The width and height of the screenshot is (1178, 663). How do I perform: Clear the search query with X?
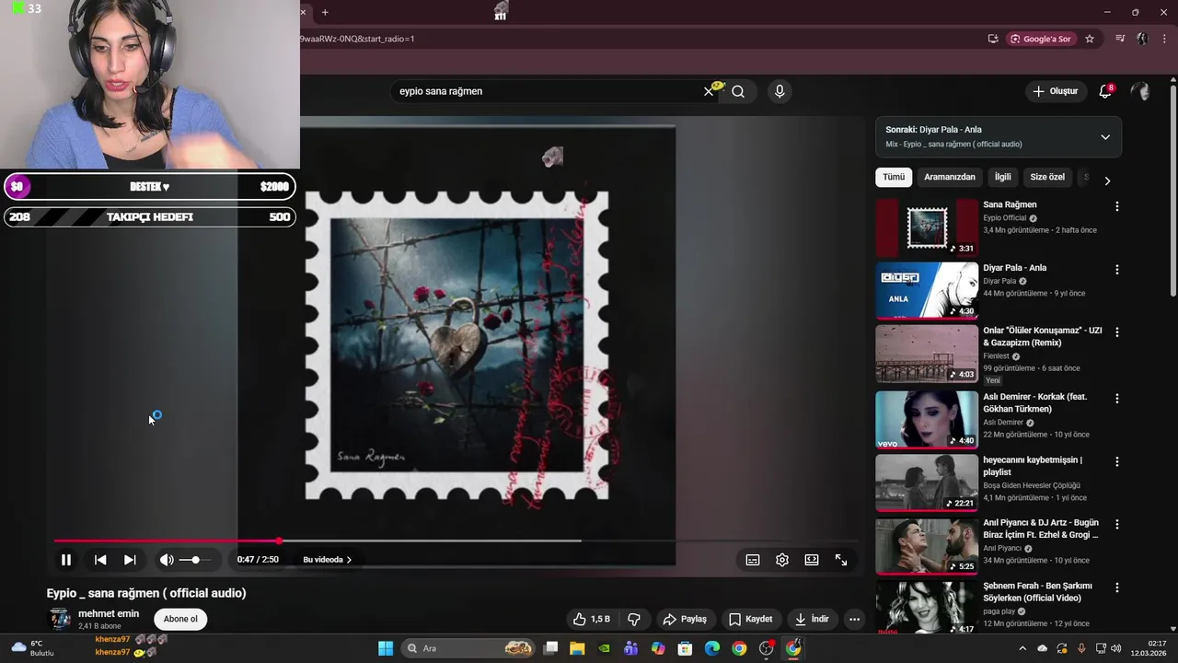(x=709, y=91)
